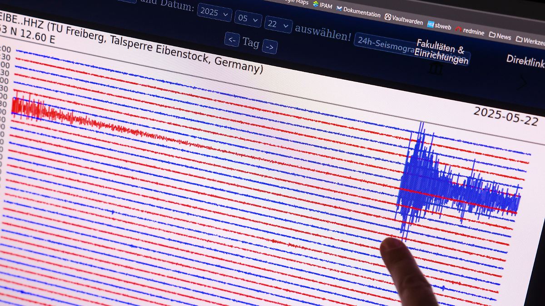Open the month dropdown showing 05

point(248,19)
